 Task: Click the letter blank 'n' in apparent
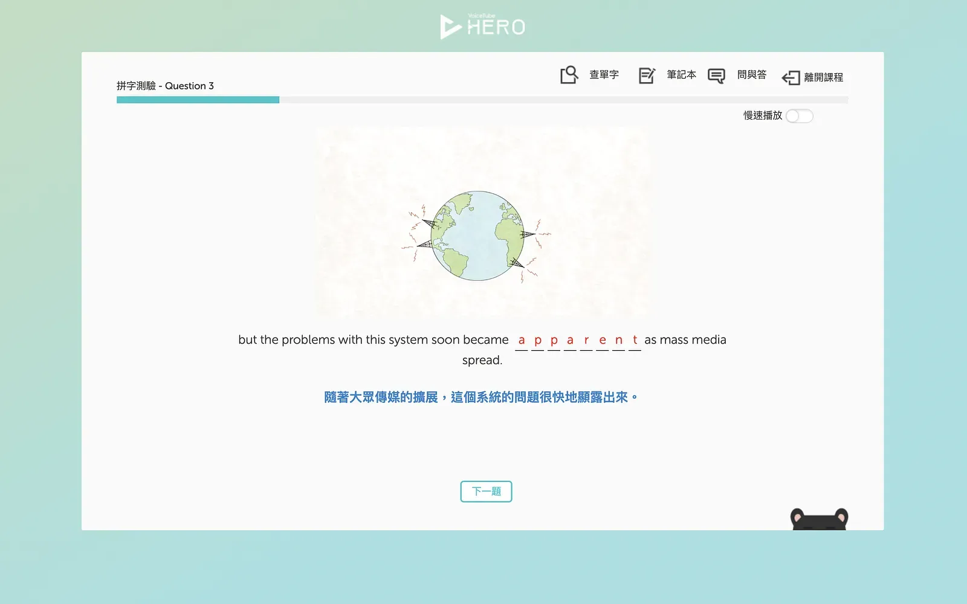[x=619, y=341]
